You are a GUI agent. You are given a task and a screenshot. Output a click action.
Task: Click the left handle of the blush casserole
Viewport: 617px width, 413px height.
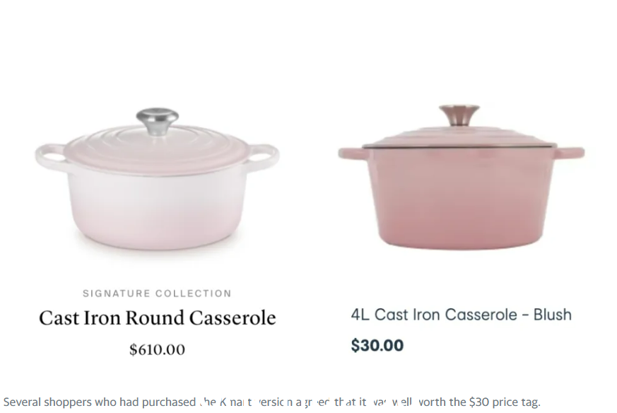tap(353, 153)
